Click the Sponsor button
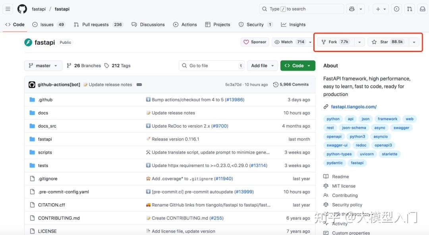Screen dimensions: 429x235 point(255,42)
